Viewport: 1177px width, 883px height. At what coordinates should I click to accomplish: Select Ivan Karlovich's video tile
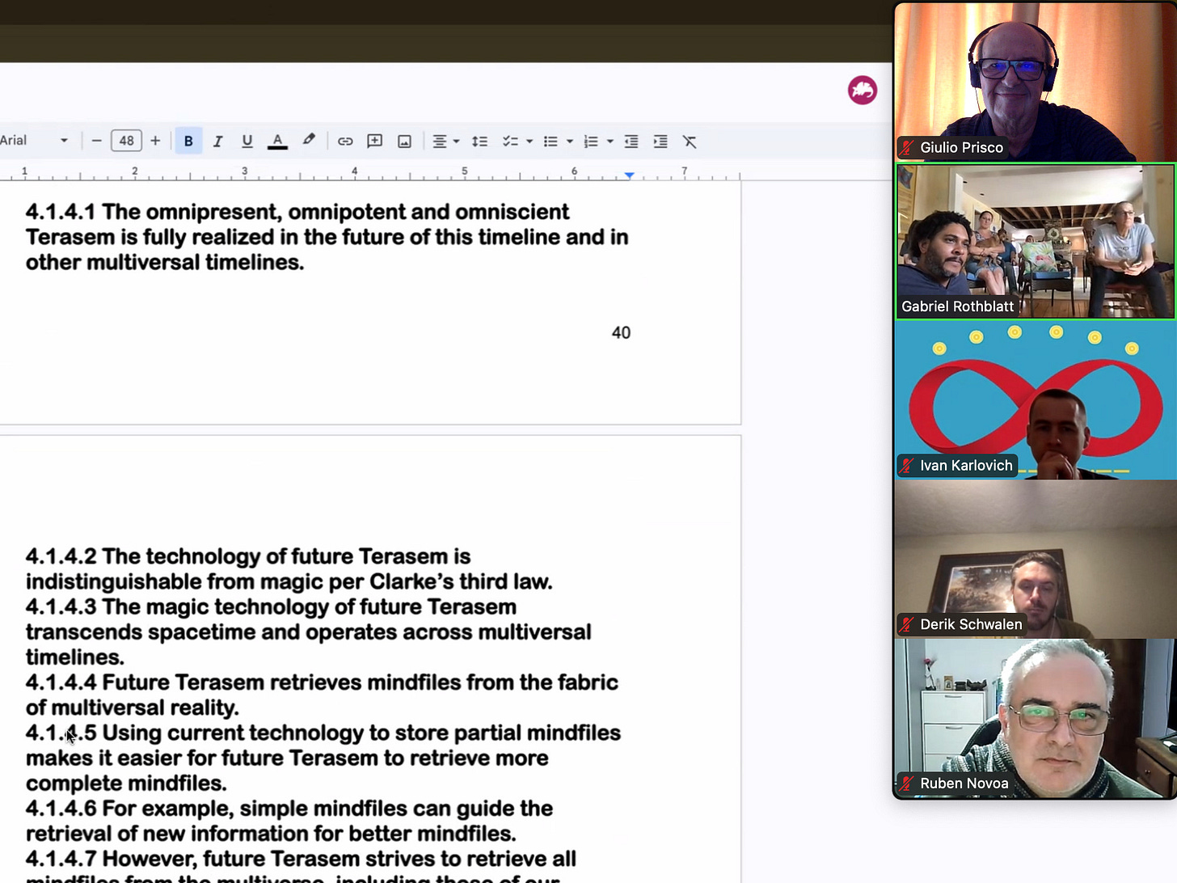point(1035,400)
